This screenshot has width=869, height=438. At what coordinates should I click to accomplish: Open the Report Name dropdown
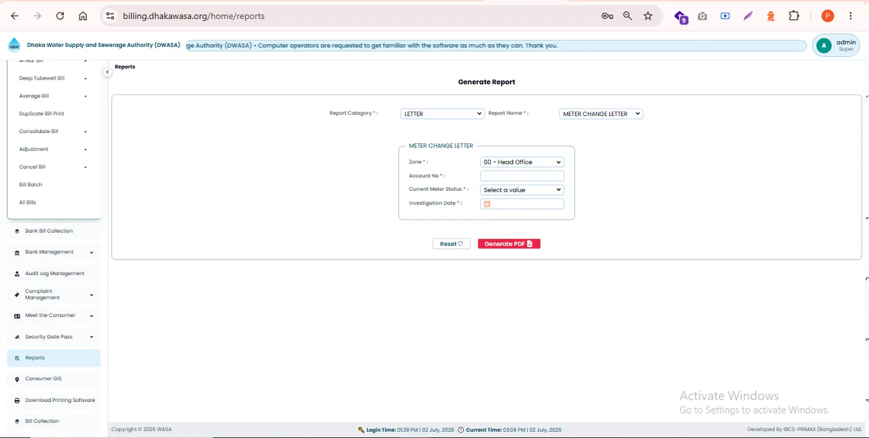(601, 114)
